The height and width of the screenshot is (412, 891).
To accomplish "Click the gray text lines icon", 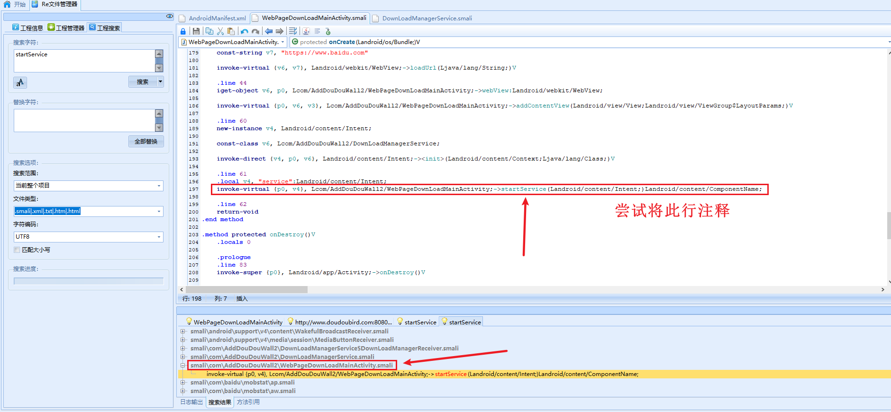I will (317, 31).
